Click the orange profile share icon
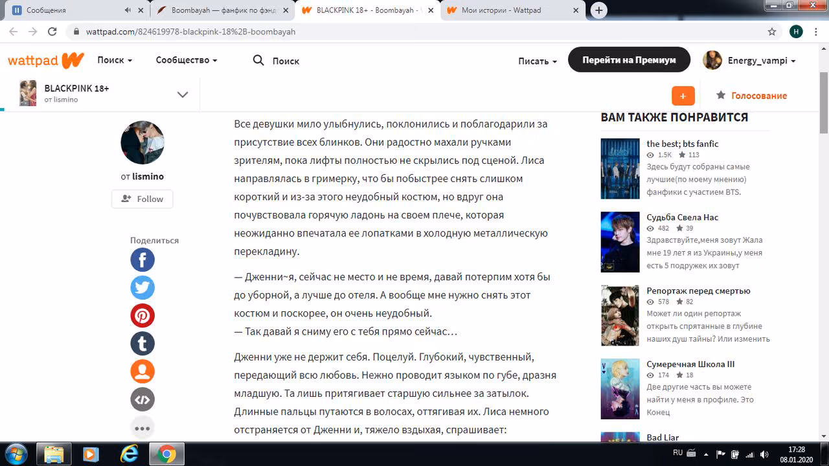The height and width of the screenshot is (466, 829). click(142, 372)
